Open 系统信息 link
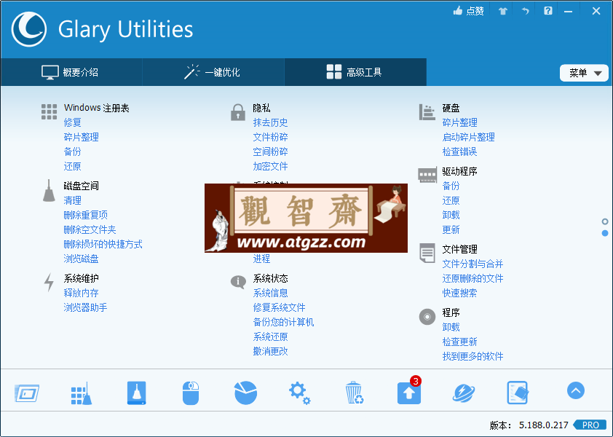This screenshot has width=613, height=437. 270,293
